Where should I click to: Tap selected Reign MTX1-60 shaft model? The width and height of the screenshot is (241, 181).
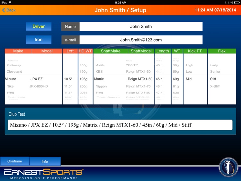140,79
